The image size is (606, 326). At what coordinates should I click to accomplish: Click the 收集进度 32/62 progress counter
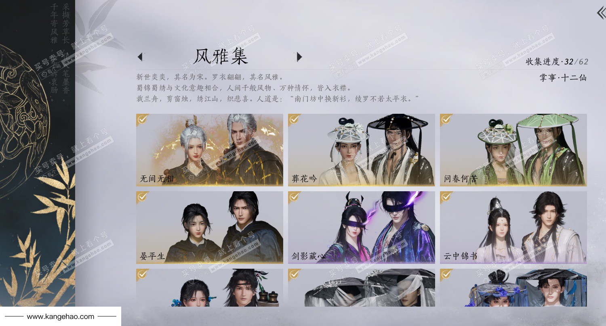pos(557,62)
